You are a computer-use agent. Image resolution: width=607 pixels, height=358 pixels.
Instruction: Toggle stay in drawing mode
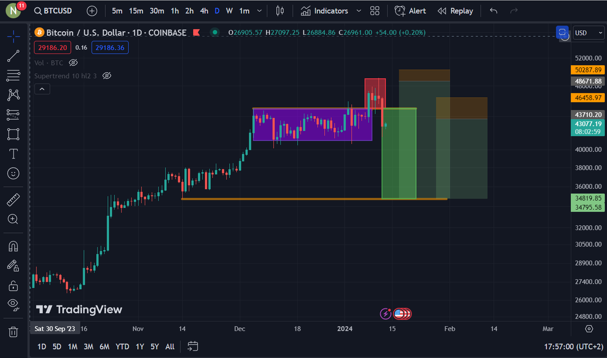point(14,266)
